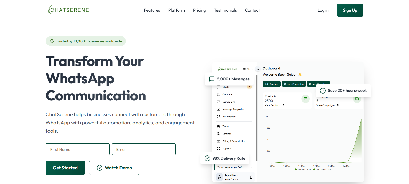Click the dropdown arrow in the Team selector
409x184 pixels.
pyautogui.click(x=251, y=167)
